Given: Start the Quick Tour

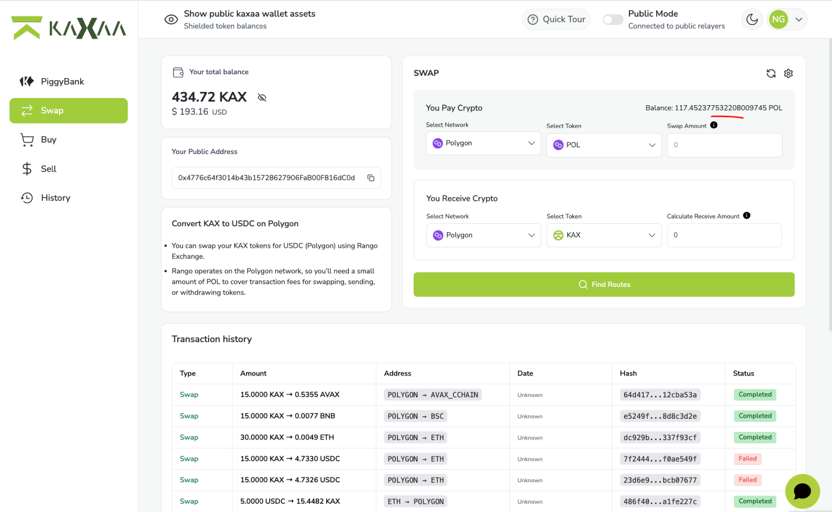Looking at the screenshot, I should (556, 20).
